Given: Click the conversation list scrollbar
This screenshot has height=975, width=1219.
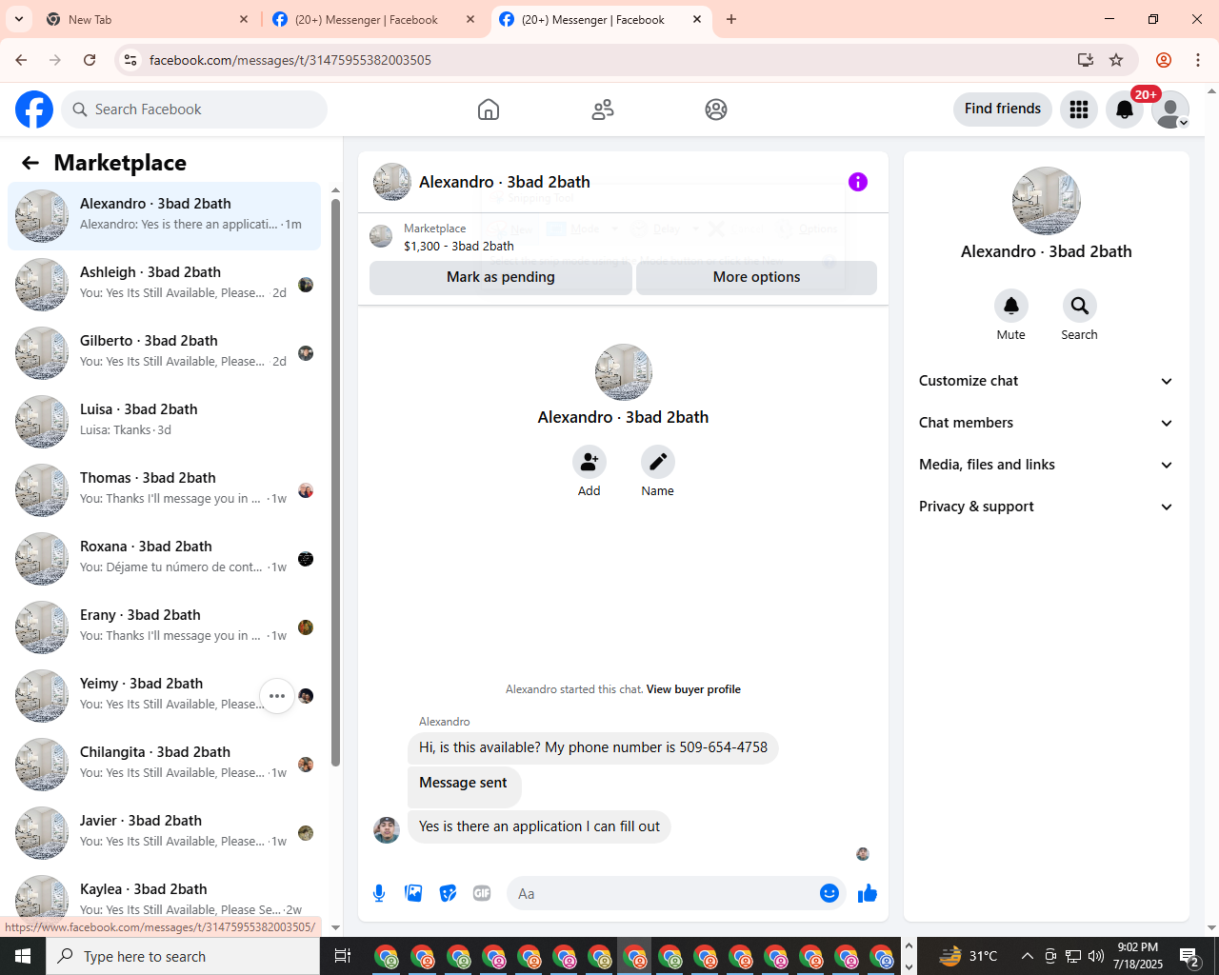Looking at the screenshot, I should coord(335,482).
